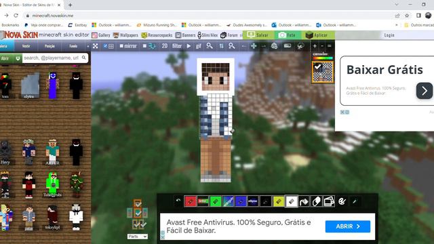
Task: Click the equals merge layers icon
Action: tap(330, 46)
